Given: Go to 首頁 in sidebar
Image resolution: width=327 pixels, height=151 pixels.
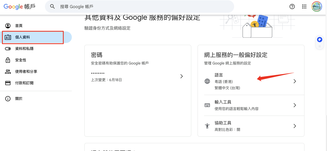Looking at the screenshot, I should click(x=19, y=26).
